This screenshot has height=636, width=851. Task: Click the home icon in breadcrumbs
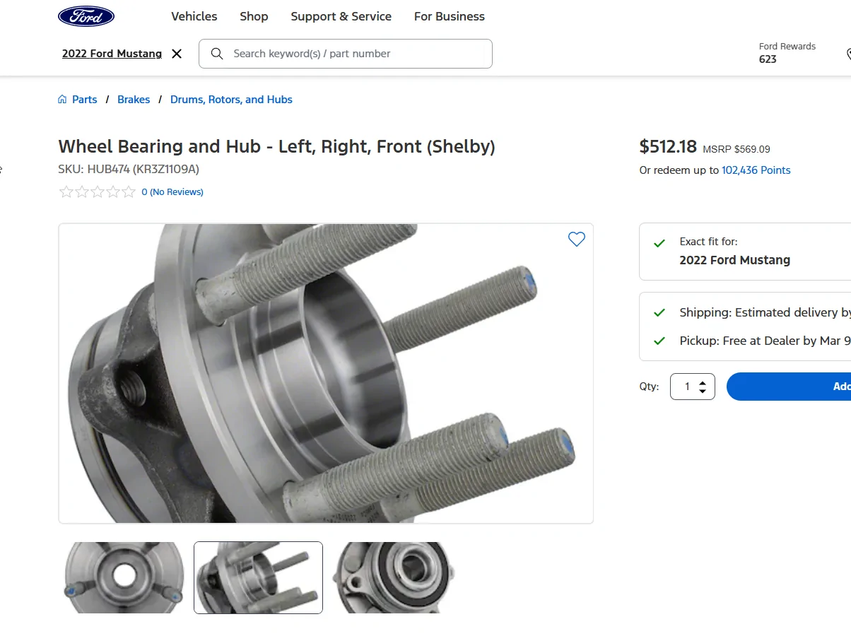[63, 100]
